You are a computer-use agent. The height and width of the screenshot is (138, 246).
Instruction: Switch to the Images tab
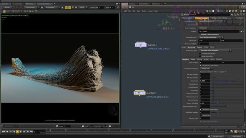(x=184, y=47)
